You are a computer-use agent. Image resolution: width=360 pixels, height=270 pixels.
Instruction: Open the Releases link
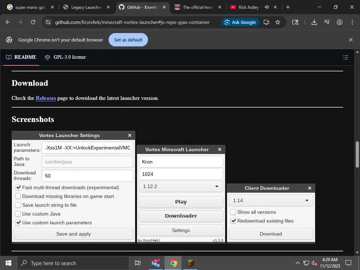tap(46, 98)
